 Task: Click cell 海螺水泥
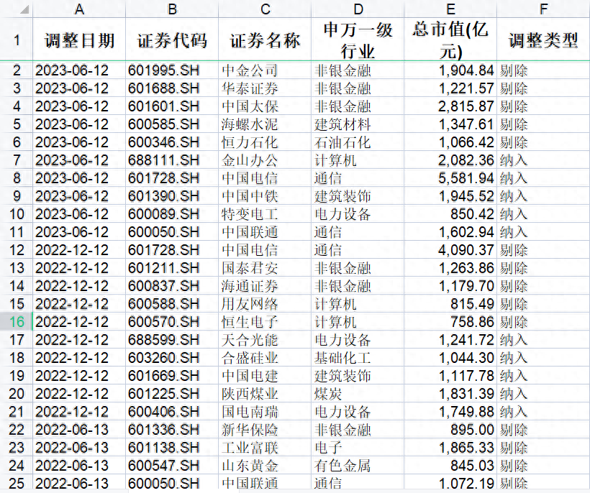click(265, 124)
